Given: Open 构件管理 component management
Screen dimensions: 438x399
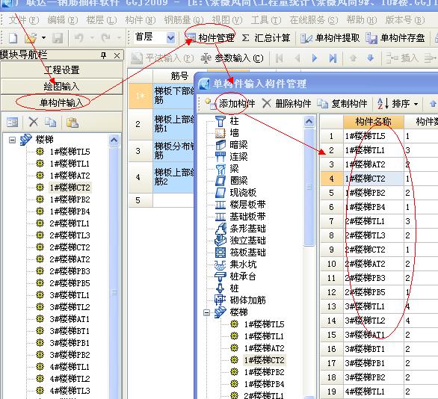Looking at the screenshot, I should click(210, 37).
